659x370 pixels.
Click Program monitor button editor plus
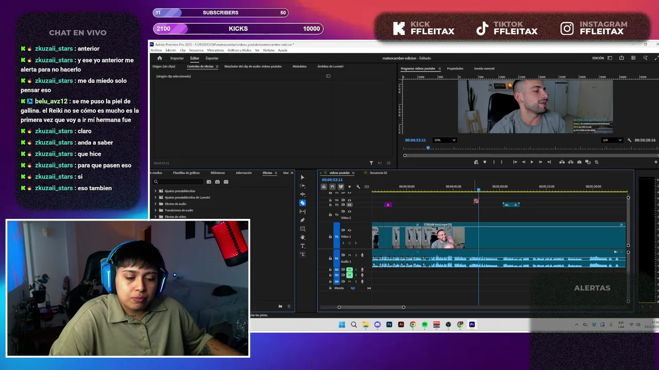coord(656,162)
